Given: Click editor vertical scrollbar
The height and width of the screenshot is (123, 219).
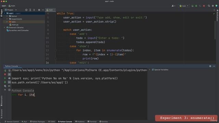Looking at the screenshot, I should pyautogui.click(x=215, y=30).
